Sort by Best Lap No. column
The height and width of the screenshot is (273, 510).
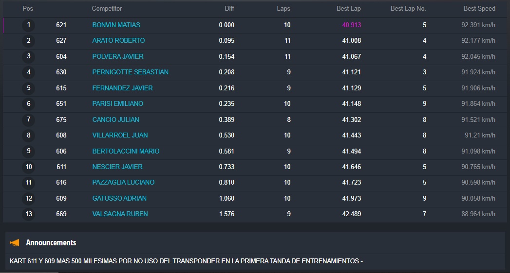pos(408,9)
